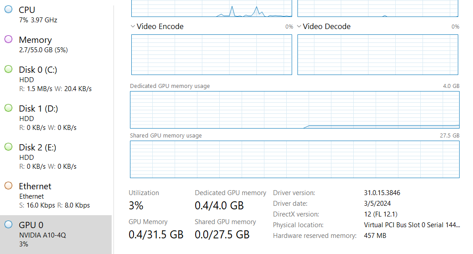Show Ethernet network performance details

[x=56, y=195]
